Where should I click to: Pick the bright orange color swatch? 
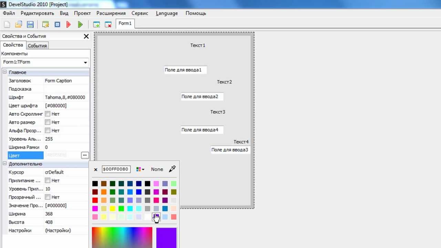coord(104,192)
